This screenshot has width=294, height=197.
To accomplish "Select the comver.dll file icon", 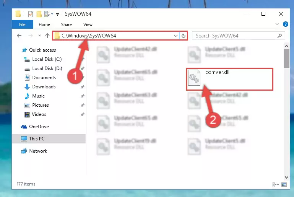I will (x=194, y=78).
